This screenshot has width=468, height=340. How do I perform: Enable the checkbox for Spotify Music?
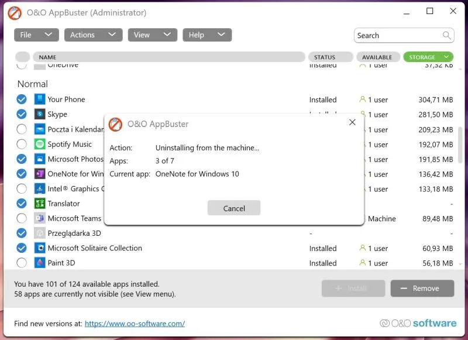point(22,144)
